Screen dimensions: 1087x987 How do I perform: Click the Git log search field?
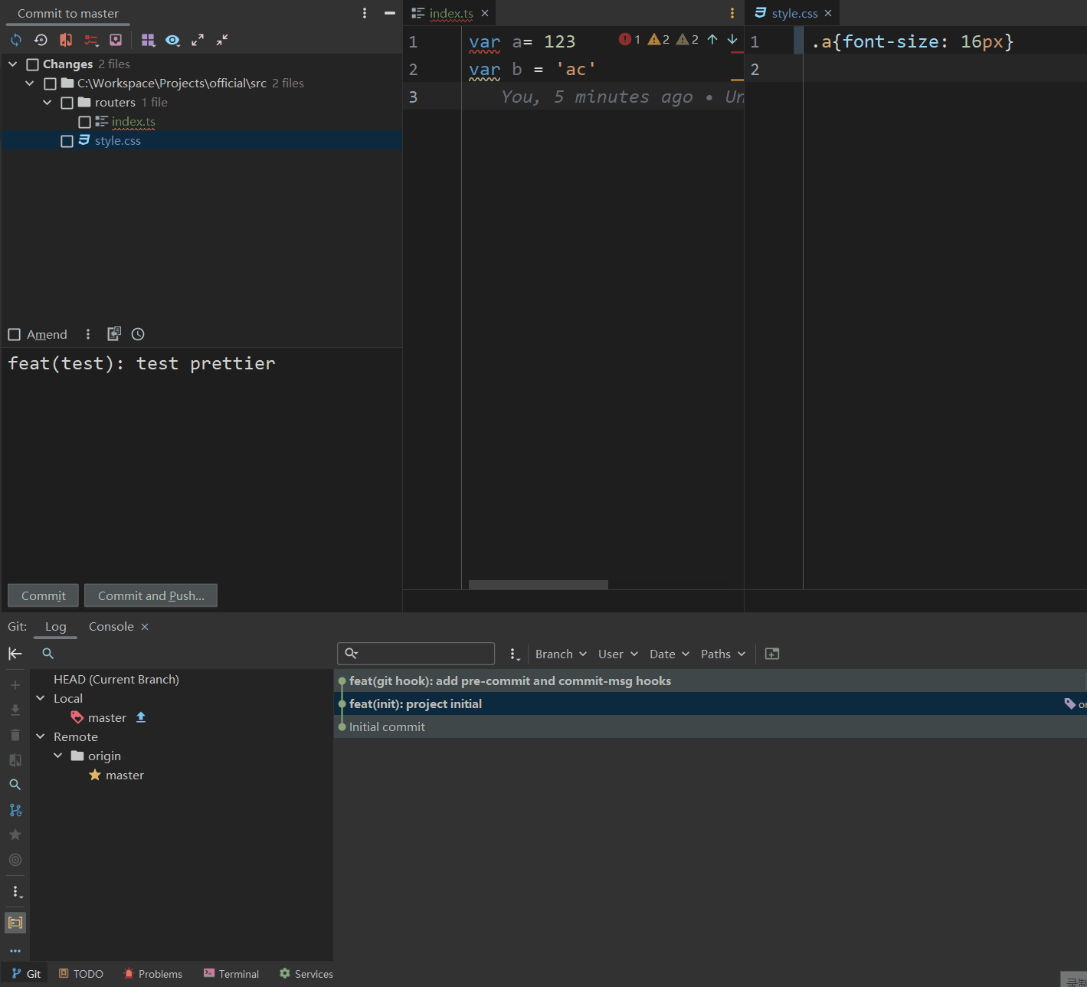click(x=416, y=654)
